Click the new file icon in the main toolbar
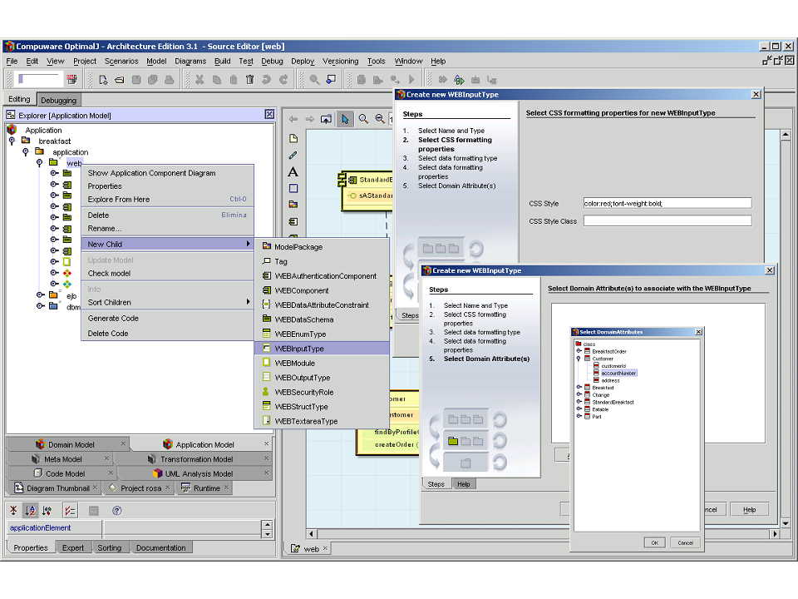Viewport: 798px width, 599px height. (103, 80)
